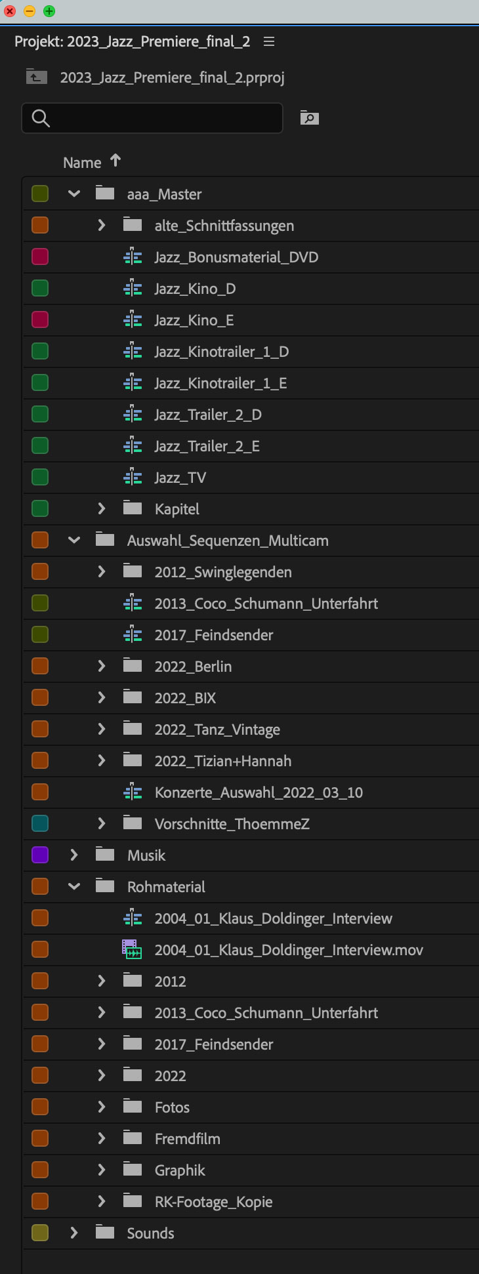Click the Konzerte_Auswahl_2022_03_10 sequence icon
Screen dimensions: 479x1274
(133, 792)
